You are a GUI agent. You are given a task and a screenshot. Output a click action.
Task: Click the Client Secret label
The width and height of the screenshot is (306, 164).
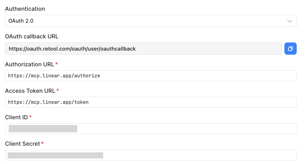point(22,144)
